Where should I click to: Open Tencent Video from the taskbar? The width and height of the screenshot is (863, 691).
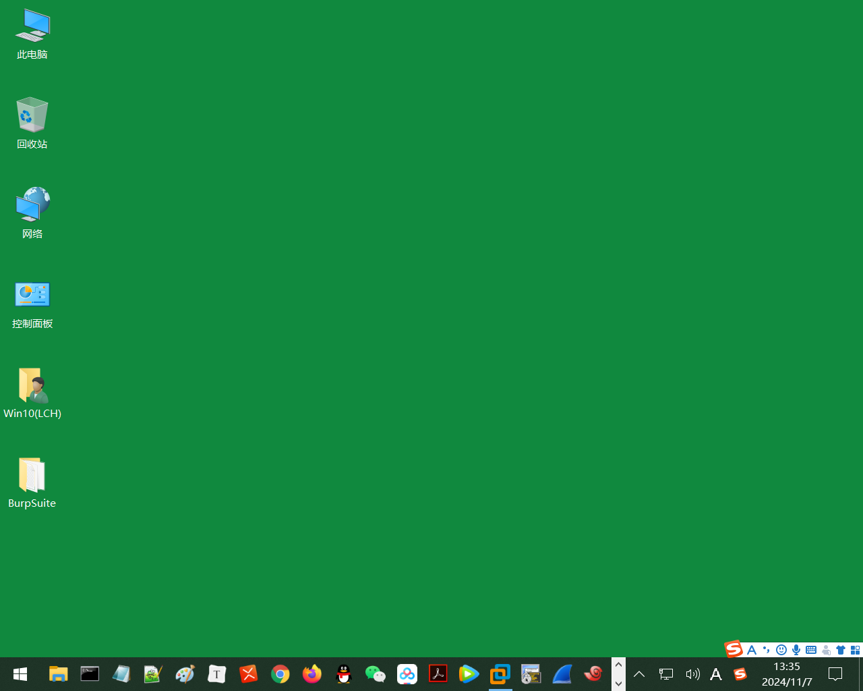(469, 674)
